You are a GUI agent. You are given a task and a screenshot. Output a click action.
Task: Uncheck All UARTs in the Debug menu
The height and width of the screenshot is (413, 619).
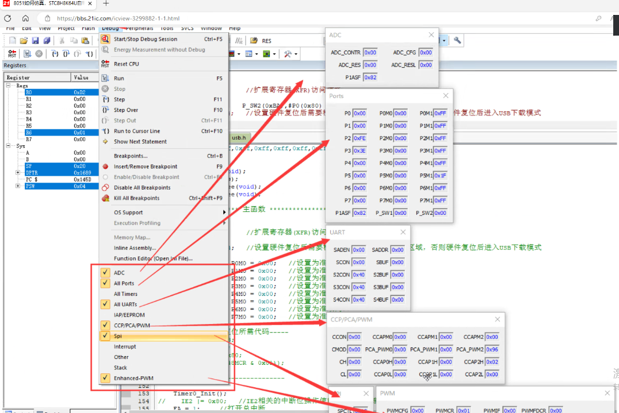pyautogui.click(x=105, y=304)
